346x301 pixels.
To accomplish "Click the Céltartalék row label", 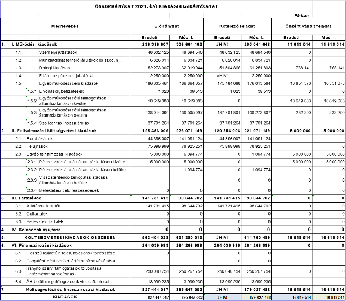I will 37,213.
